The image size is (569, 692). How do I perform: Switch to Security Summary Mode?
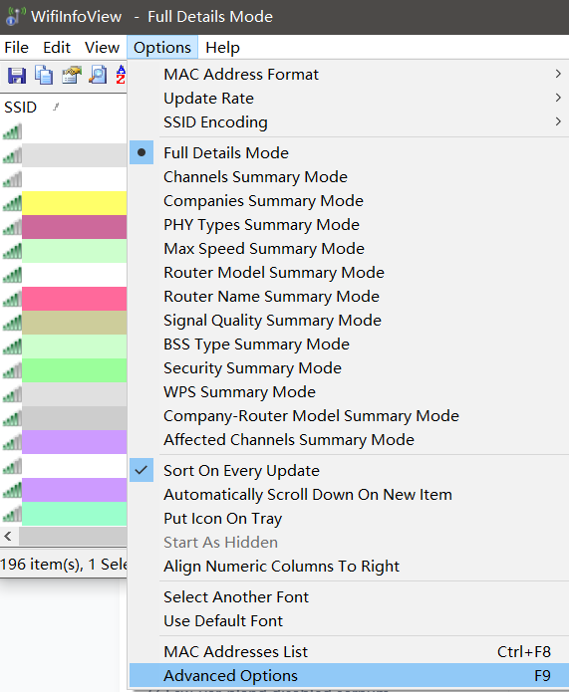click(x=349, y=367)
